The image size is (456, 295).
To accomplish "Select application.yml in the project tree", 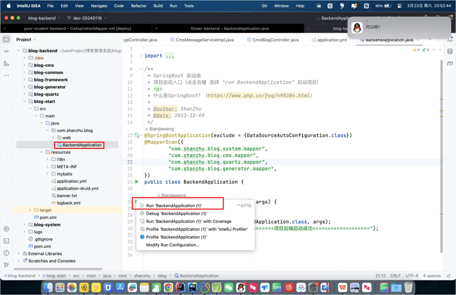I will point(71,181).
